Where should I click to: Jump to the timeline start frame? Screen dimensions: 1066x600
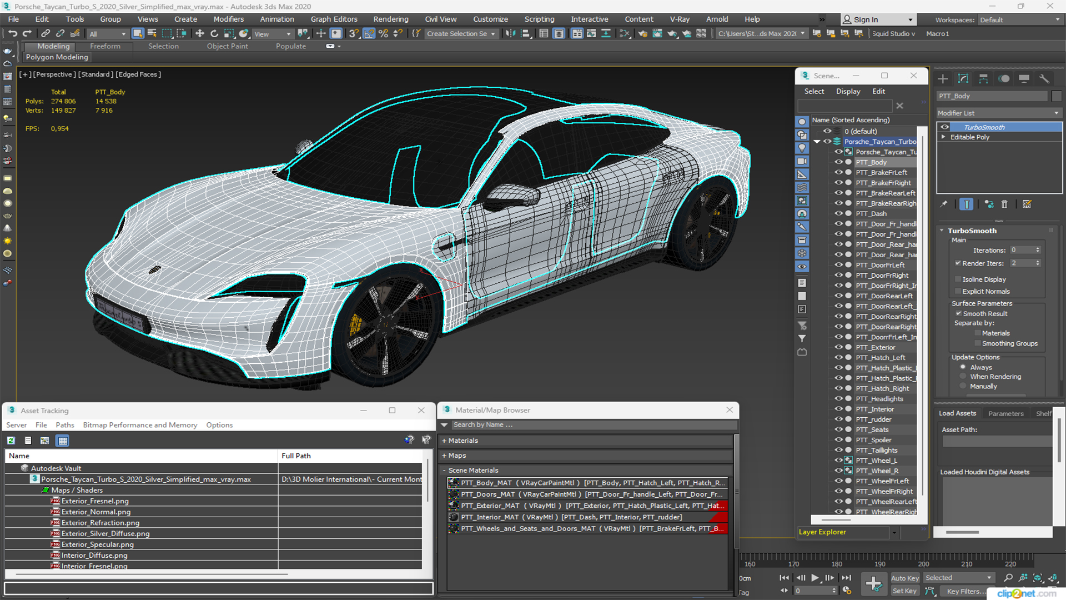[x=784, y=578]
